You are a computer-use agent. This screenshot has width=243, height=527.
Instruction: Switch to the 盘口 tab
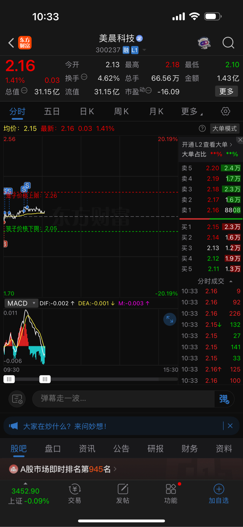[53, 449]
